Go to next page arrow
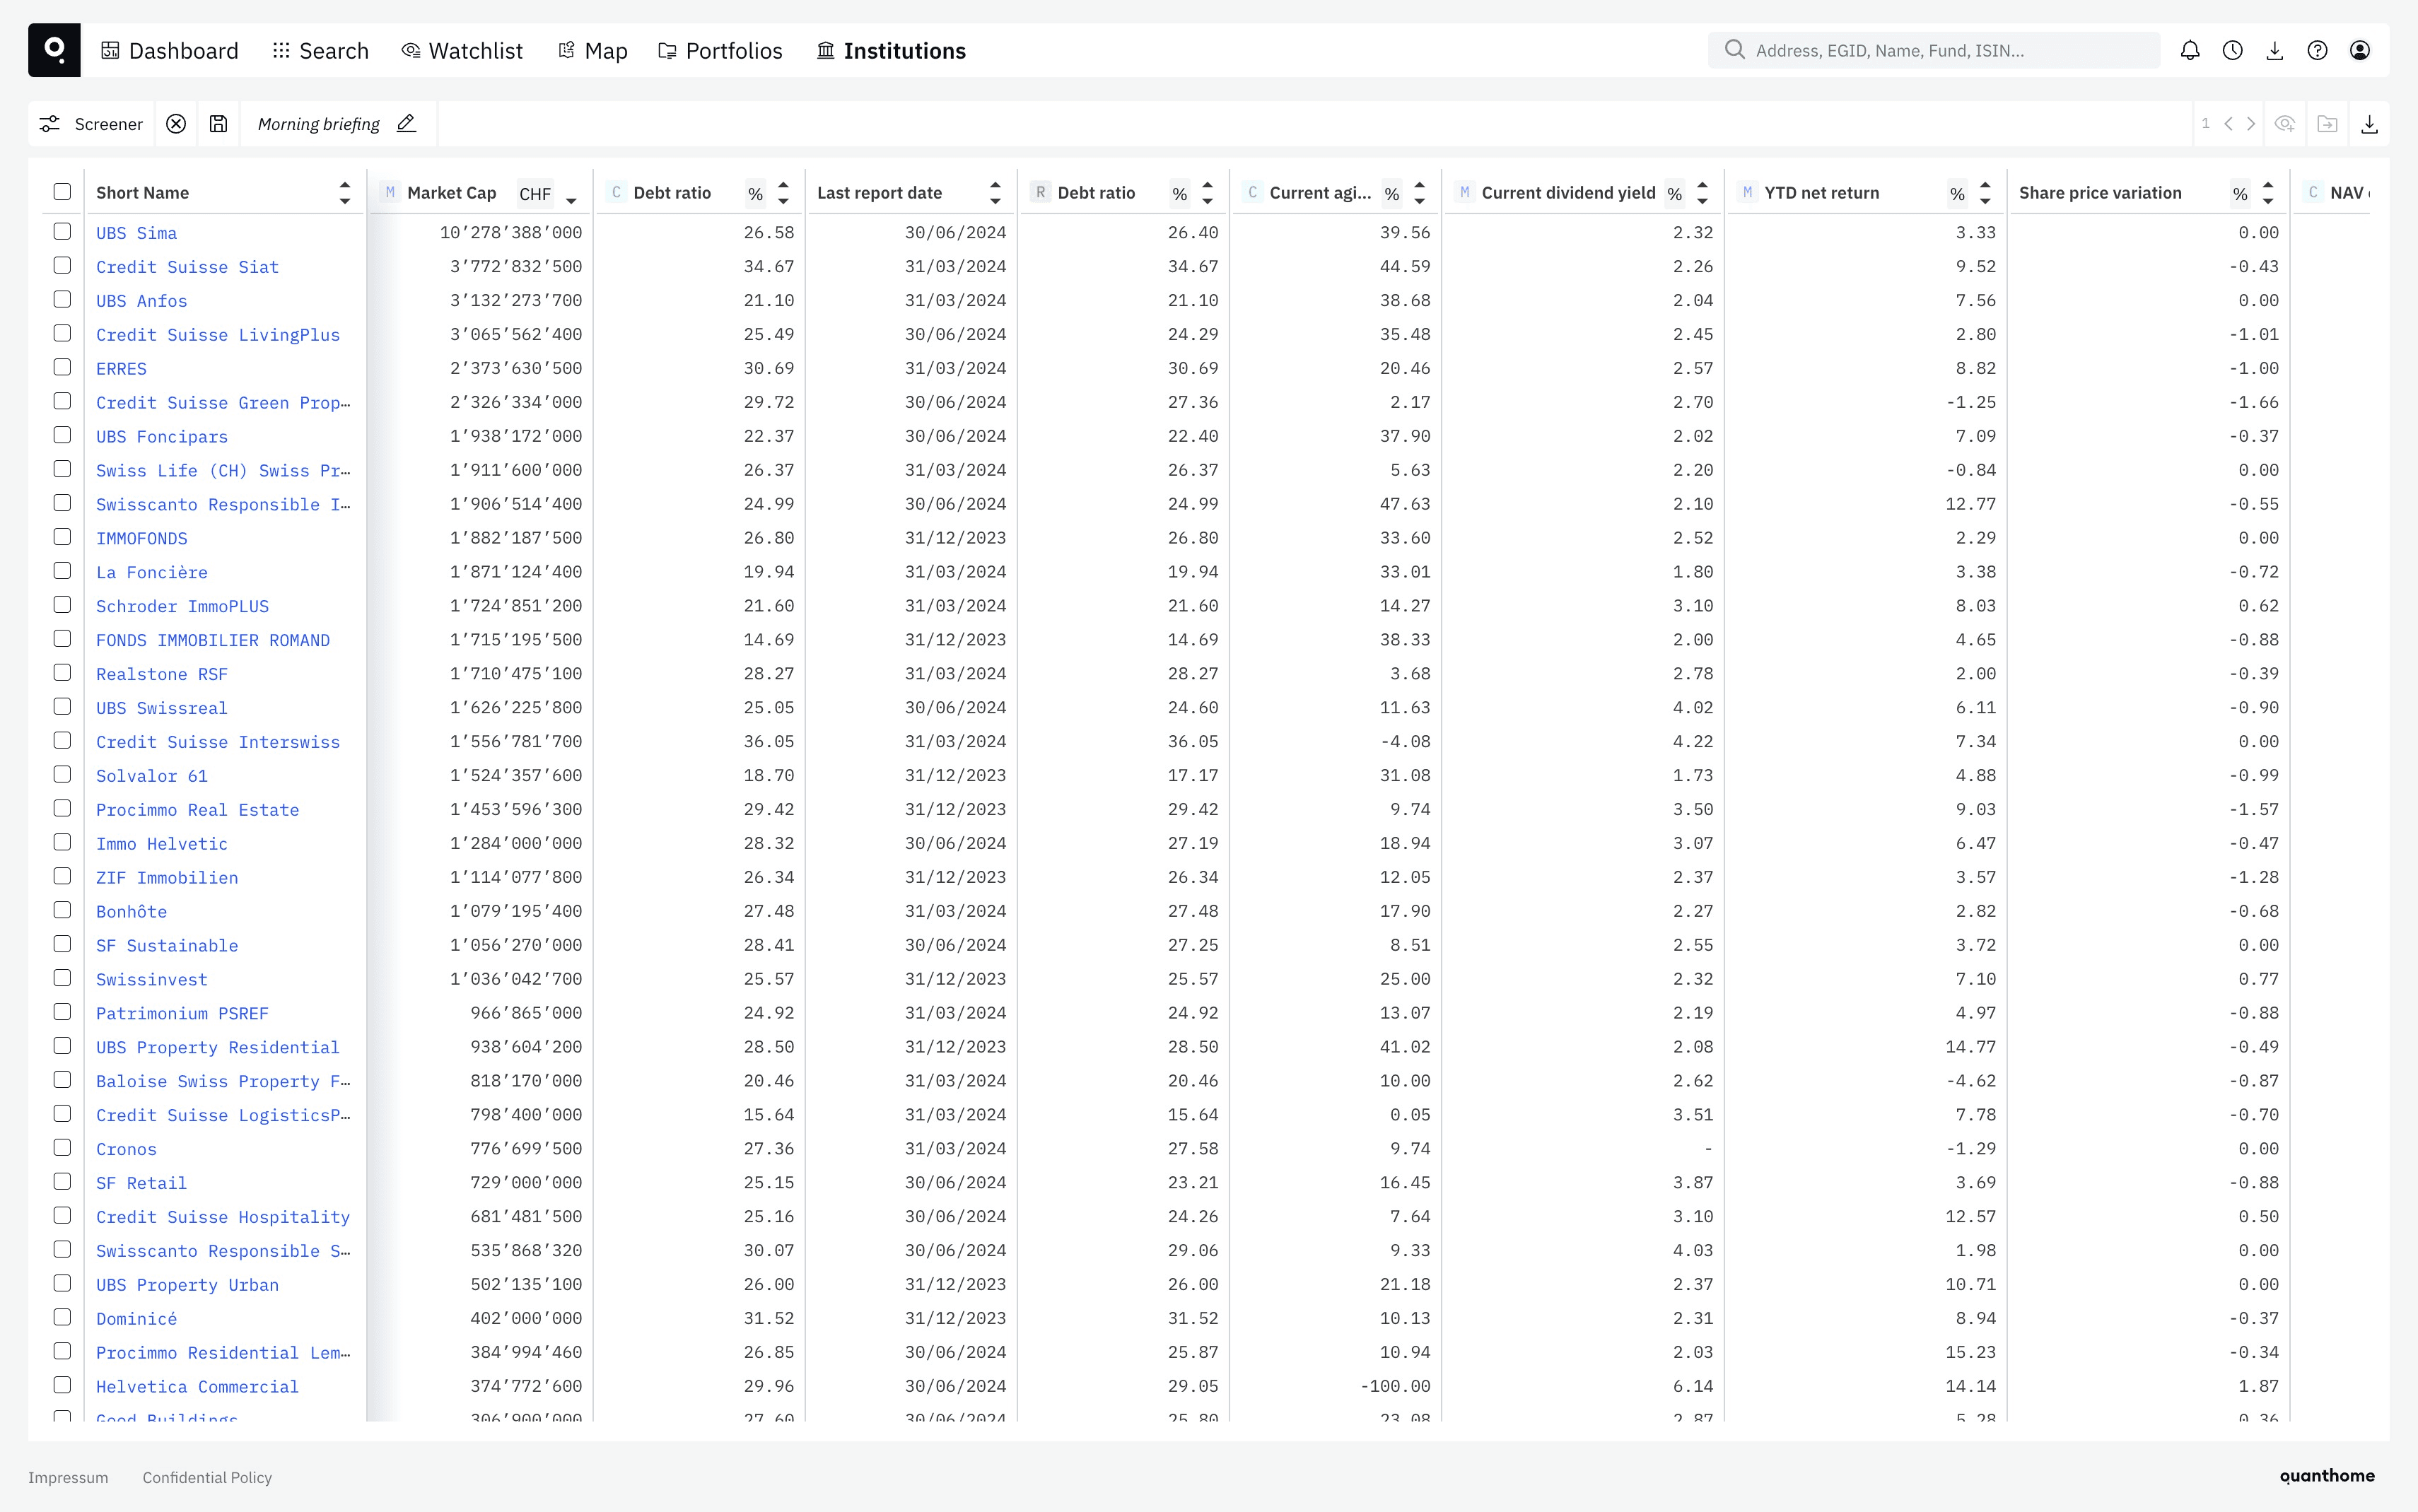The image size is (2418, 1512). pyautogui.click(x=2251, y=124)
